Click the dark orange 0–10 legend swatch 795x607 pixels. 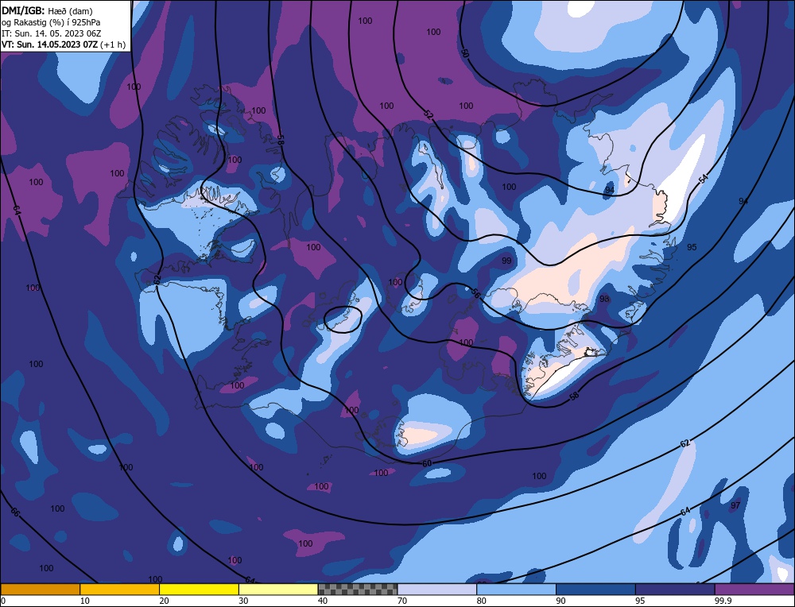click(x=40, y=589)
